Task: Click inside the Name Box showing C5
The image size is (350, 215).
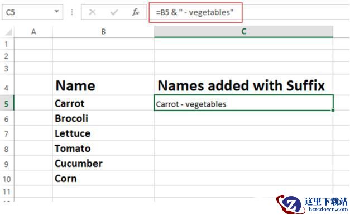Action: point(28,12)
